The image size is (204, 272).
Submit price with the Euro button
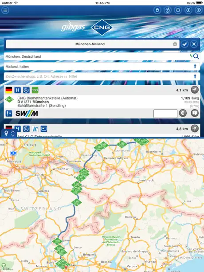183,113
